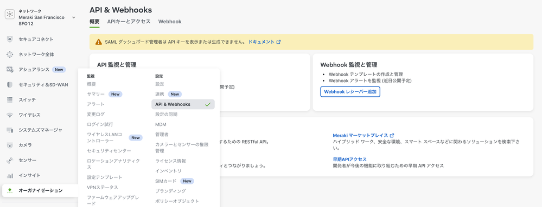The height and width of the screenshot is (207, 542).
Task: Select the 設定 item in the flyout list
Action: (160, 84)
